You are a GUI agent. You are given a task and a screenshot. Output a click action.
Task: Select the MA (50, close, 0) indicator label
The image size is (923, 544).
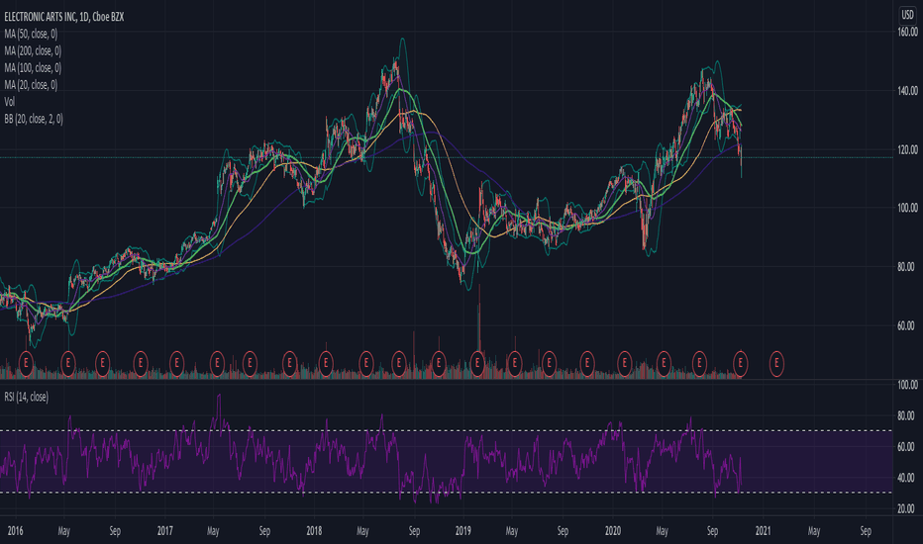(x=31, y=34)
